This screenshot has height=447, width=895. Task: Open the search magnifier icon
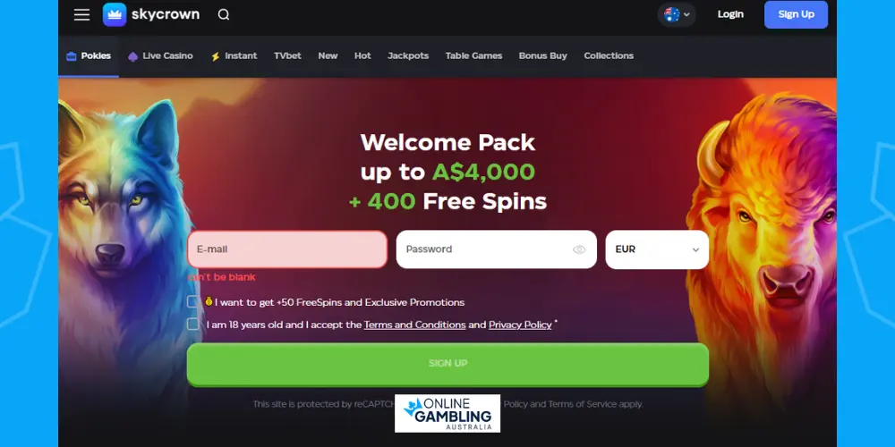pos(224,15)
